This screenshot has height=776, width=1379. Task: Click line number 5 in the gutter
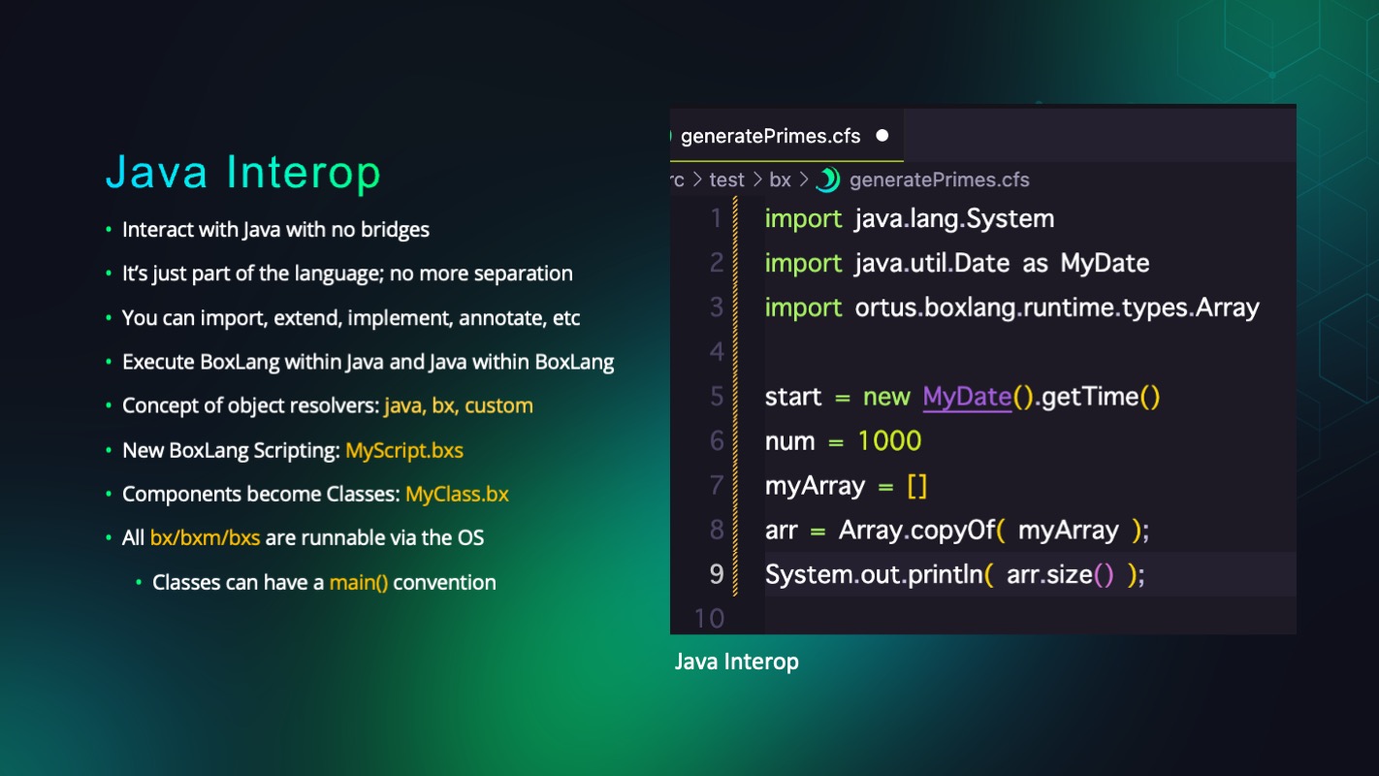[x=717, y=396]
